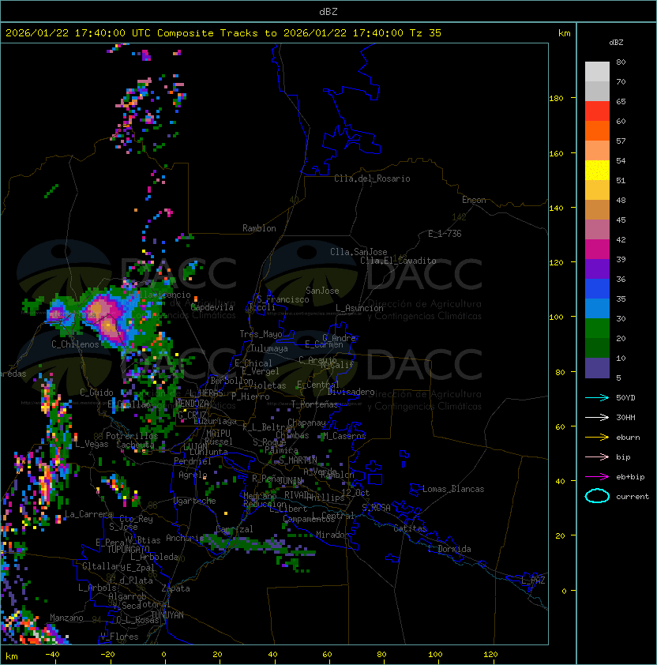Viewport: 657px width, 665px height.
Task: Click the 'Zapata' map label
Action: [175, 588]
